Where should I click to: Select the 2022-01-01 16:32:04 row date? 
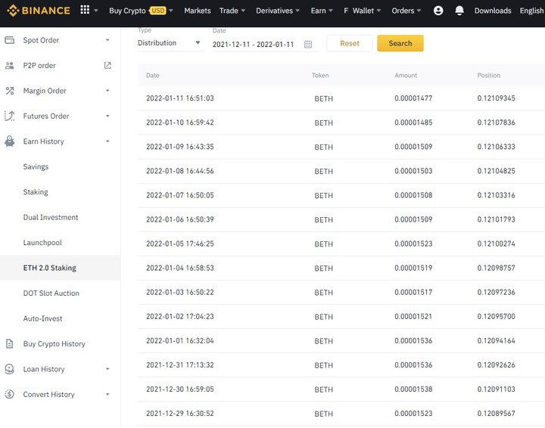(x=180, y=340)
